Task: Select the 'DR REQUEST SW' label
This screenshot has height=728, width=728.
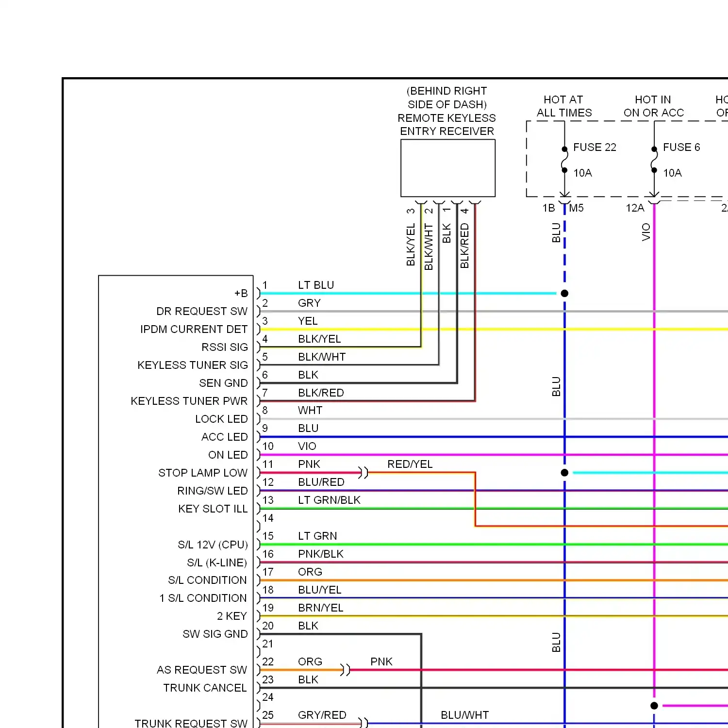Action: [202, 311]
